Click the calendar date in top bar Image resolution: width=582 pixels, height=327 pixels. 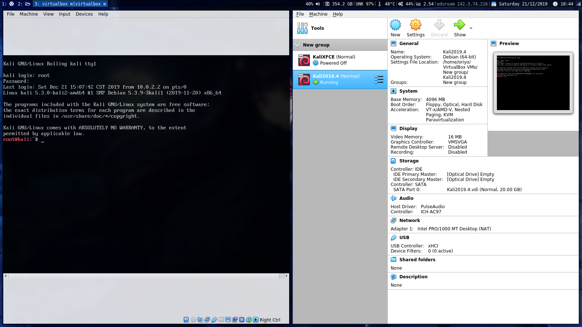coord(523,4)
